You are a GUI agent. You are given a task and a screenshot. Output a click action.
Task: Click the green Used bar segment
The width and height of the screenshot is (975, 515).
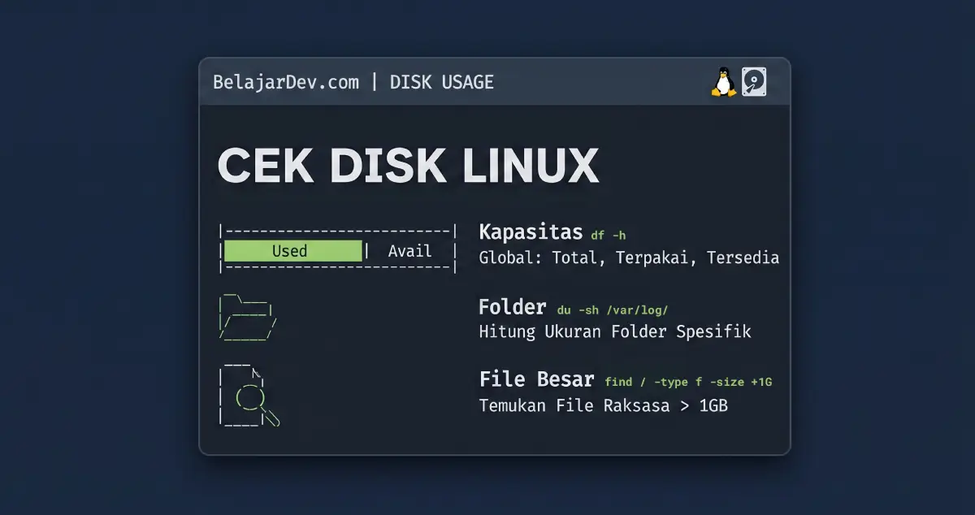[x=292, y=251]
